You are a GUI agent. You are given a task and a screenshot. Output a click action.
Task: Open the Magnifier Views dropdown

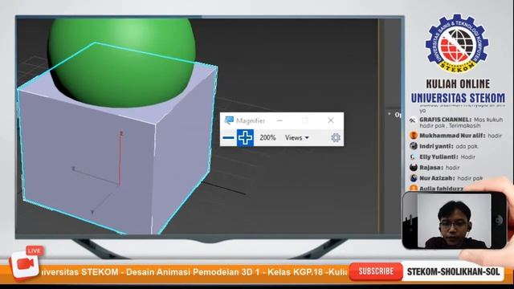297,137
